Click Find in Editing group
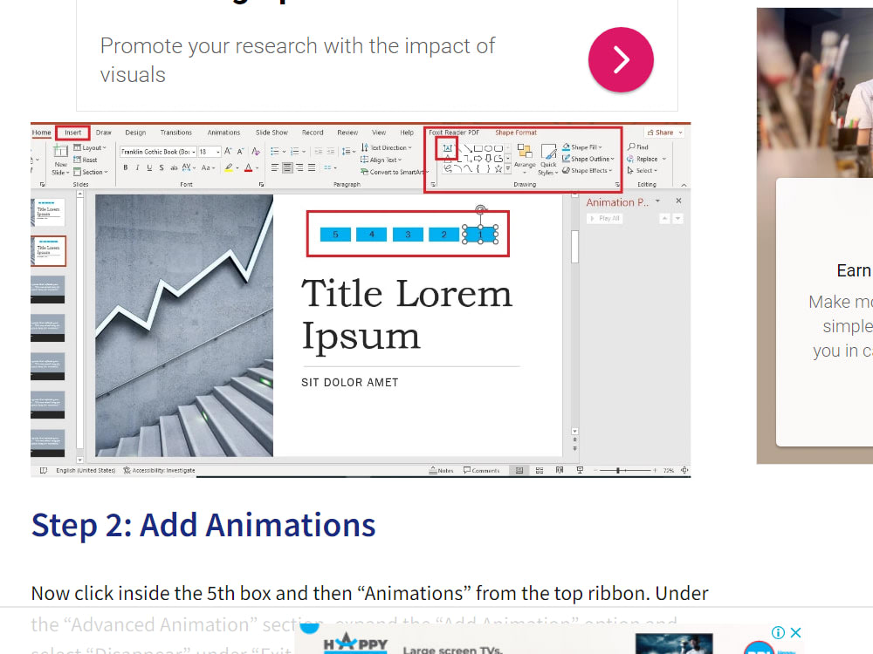Screen dimensions: 873x654 tap(637, 147)
